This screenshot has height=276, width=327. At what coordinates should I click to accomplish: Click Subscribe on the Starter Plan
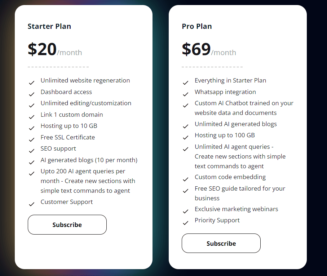point(67,224)
